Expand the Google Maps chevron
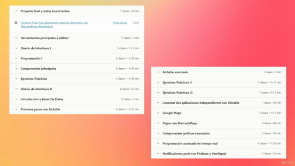The width and height of the screenshot is (295, 166). pyautogui.click(x=158, y=113)
